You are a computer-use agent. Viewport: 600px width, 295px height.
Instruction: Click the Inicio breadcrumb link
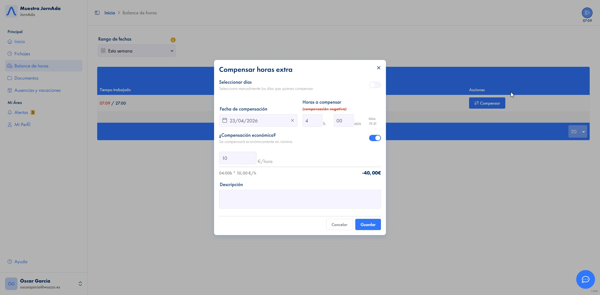pyautogui.click(x=110, y=13)
